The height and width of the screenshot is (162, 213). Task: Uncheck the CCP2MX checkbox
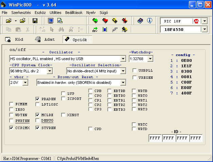[12, 128]
